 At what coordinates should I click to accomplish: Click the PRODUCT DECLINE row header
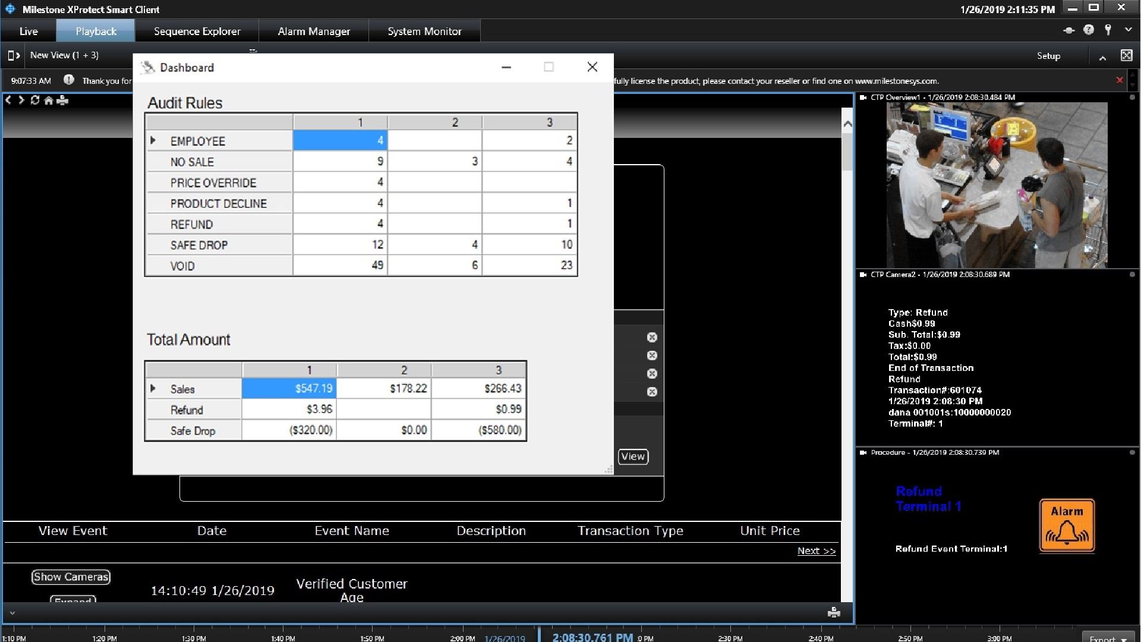pos(220,203)
